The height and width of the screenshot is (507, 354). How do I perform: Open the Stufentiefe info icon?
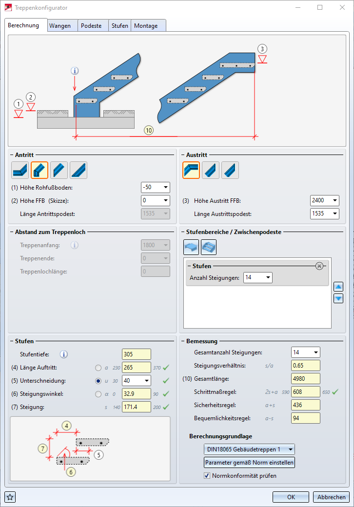(64, 354)
